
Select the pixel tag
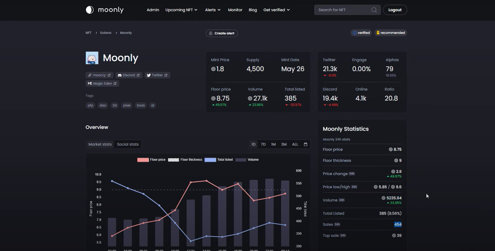pos(127,105)
